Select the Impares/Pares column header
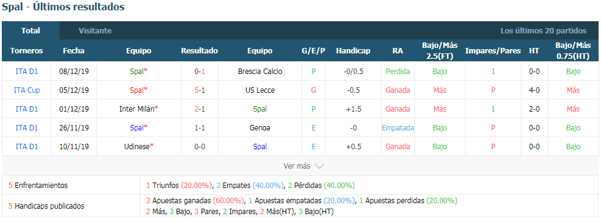The width and height of the screenshot is (601, 222). pos(493,51)
